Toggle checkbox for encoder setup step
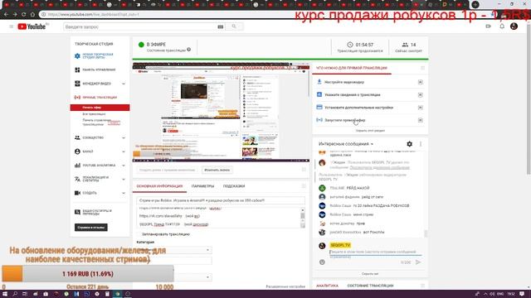The width and height of the screenshot is (531, 298). pyautogui.click(x=421, y=82)
